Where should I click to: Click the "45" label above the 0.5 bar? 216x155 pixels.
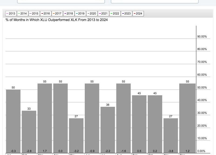tap(139, 93)
